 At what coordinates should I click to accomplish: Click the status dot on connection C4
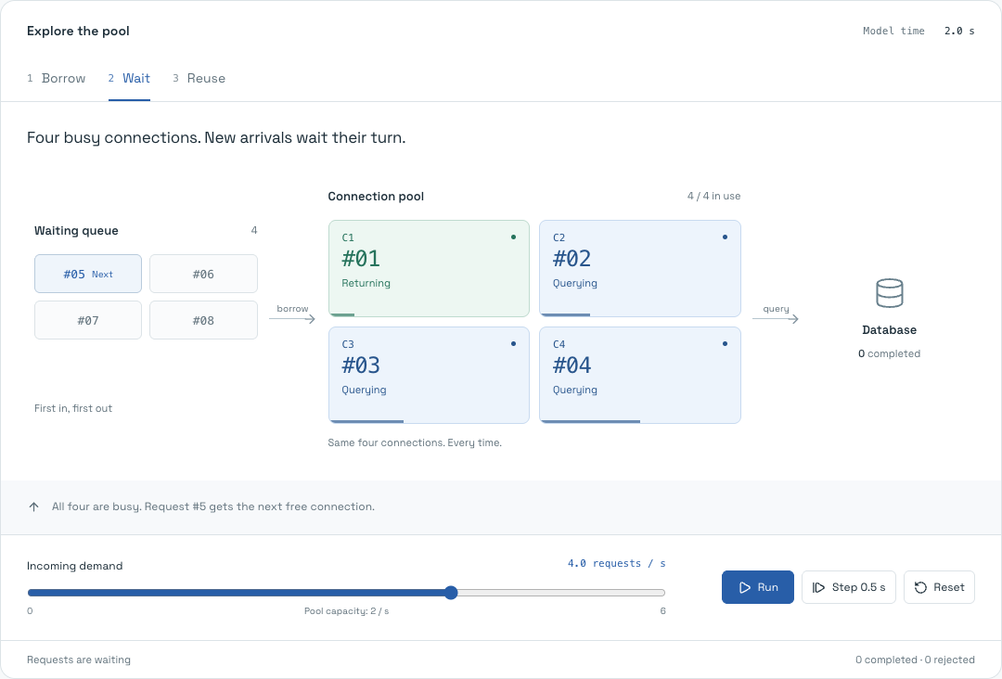point(725,343)
